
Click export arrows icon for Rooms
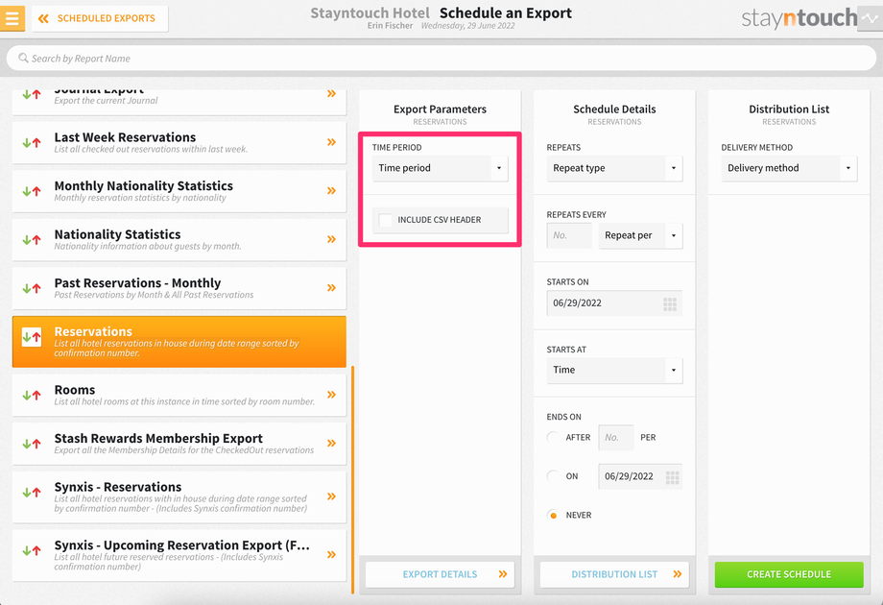pos(32,395)
